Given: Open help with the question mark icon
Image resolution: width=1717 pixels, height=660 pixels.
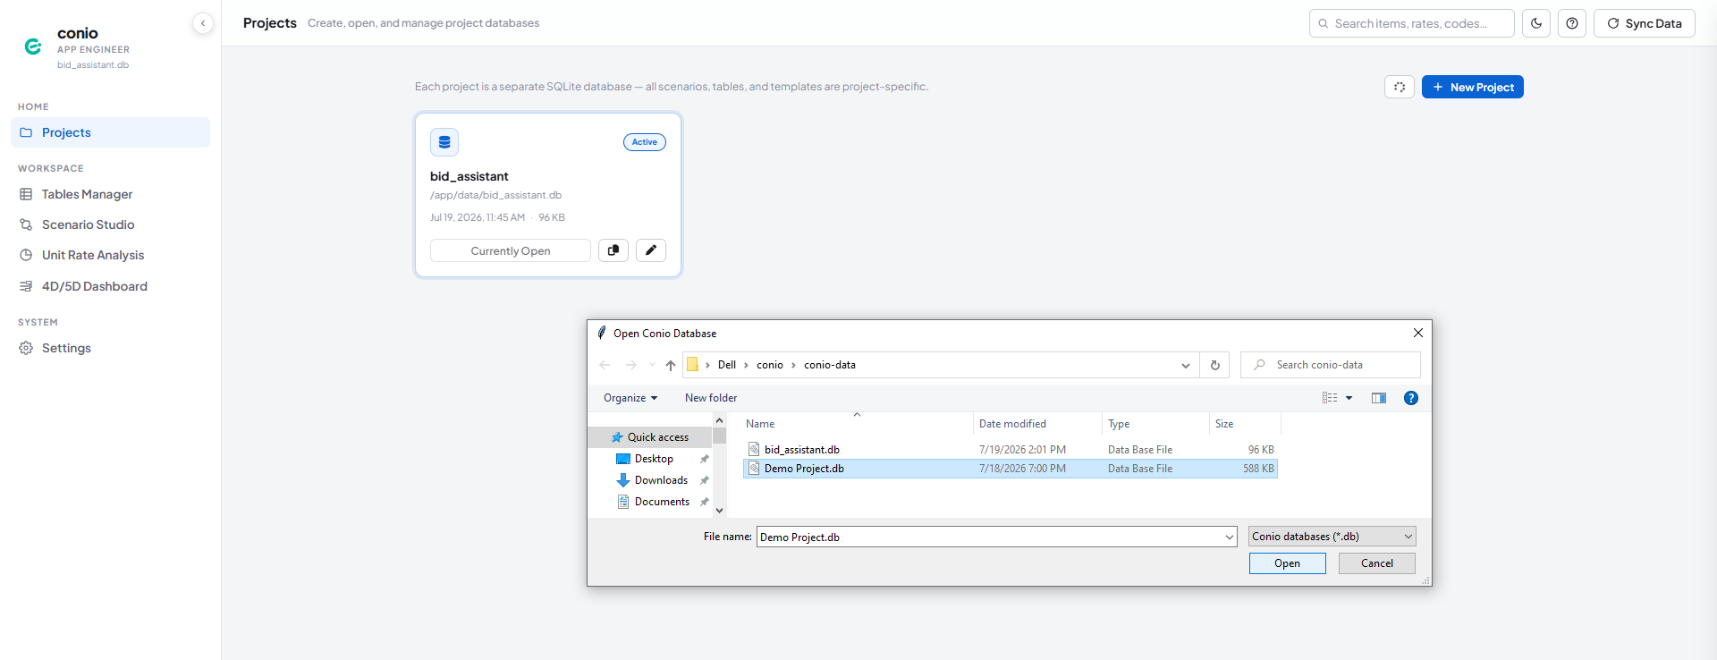Looking at the screenshot, I should pyautogui.click(x=1572, y=23).
